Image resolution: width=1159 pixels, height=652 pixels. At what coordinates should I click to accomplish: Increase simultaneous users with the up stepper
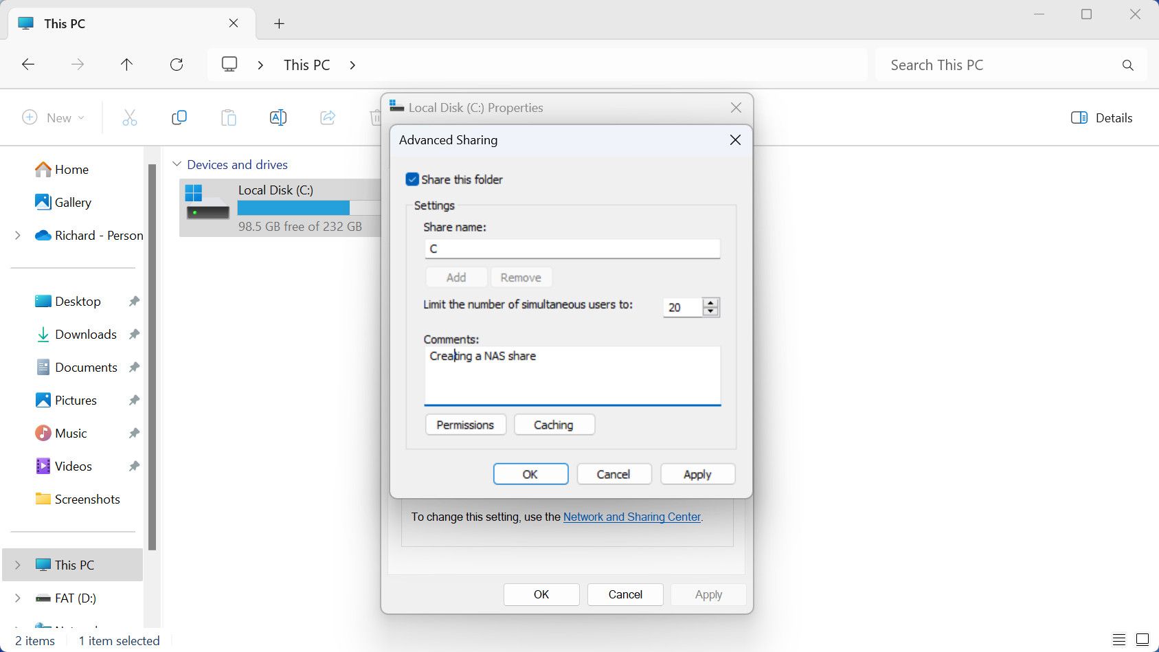coord(711,303)
